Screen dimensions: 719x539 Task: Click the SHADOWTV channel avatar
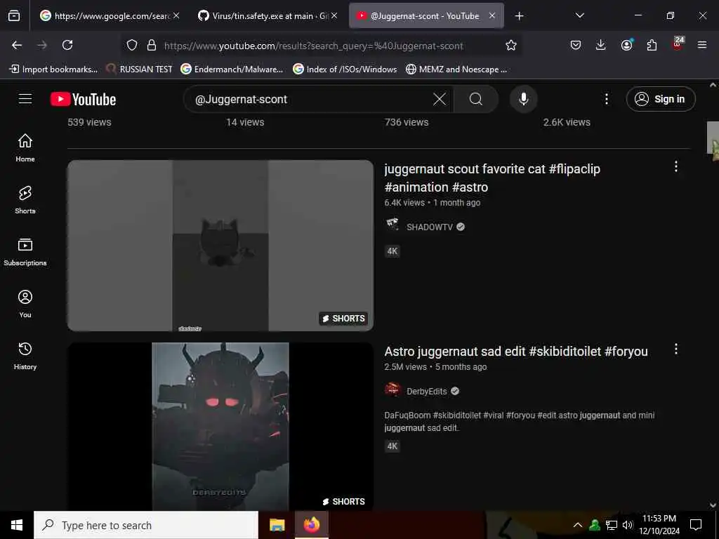(x=393, y=226)
